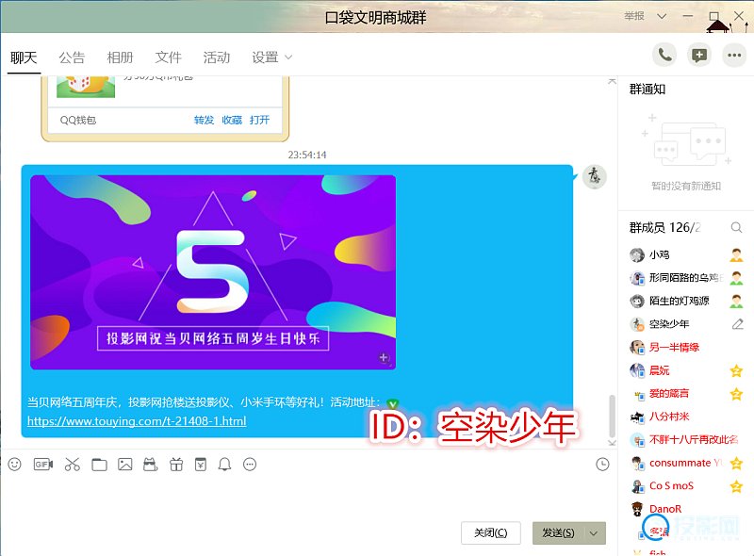This screenshot has height=556, width=754.
Task: Select member 形同陌路的乌鸡
Action: (x=686, y=278)
